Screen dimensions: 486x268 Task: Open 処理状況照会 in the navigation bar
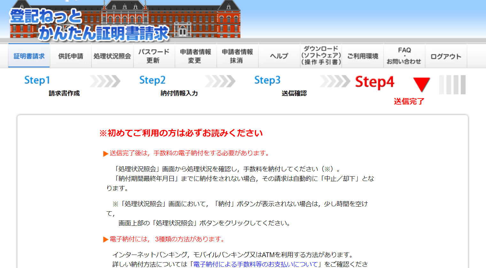point(112,56)
